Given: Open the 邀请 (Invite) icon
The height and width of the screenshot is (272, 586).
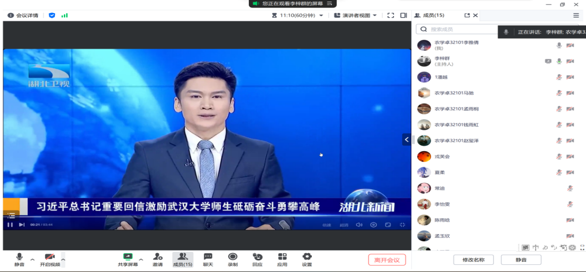Looking at the screenshot, I should pyautogui.click(x=157, y=259).
